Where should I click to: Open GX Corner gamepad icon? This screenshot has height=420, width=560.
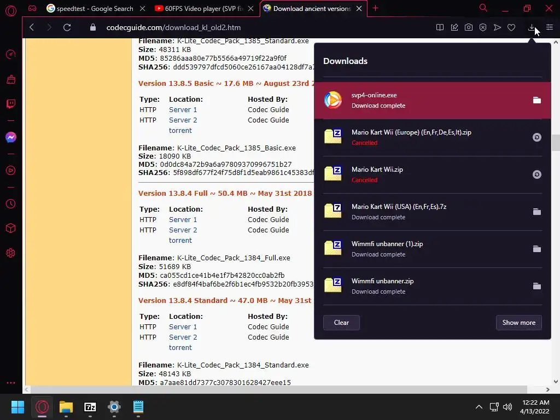[x=32, y=8]
